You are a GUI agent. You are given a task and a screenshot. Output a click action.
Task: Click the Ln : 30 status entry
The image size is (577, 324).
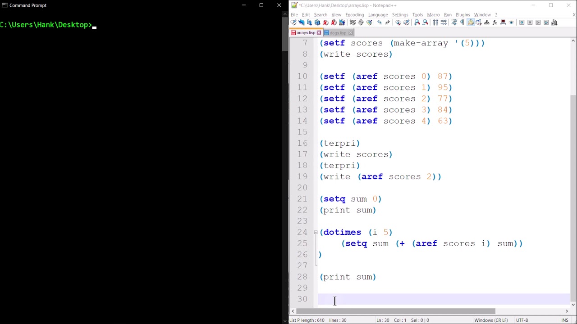383,320
